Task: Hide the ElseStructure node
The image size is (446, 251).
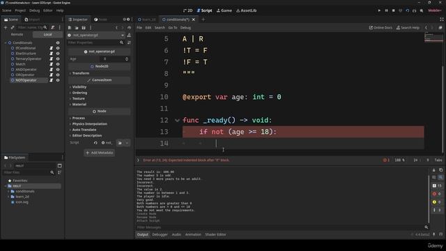Action: 58,54
